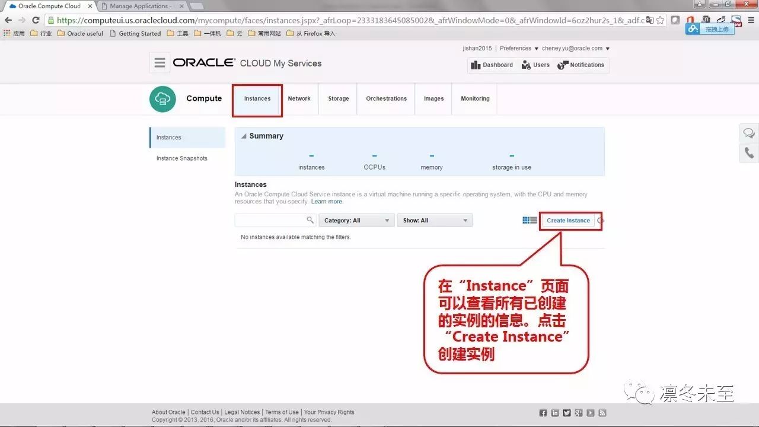Open Oracle's Google+ page icon
Viewport: 759px width, 427px height.
tap(579, 413)
